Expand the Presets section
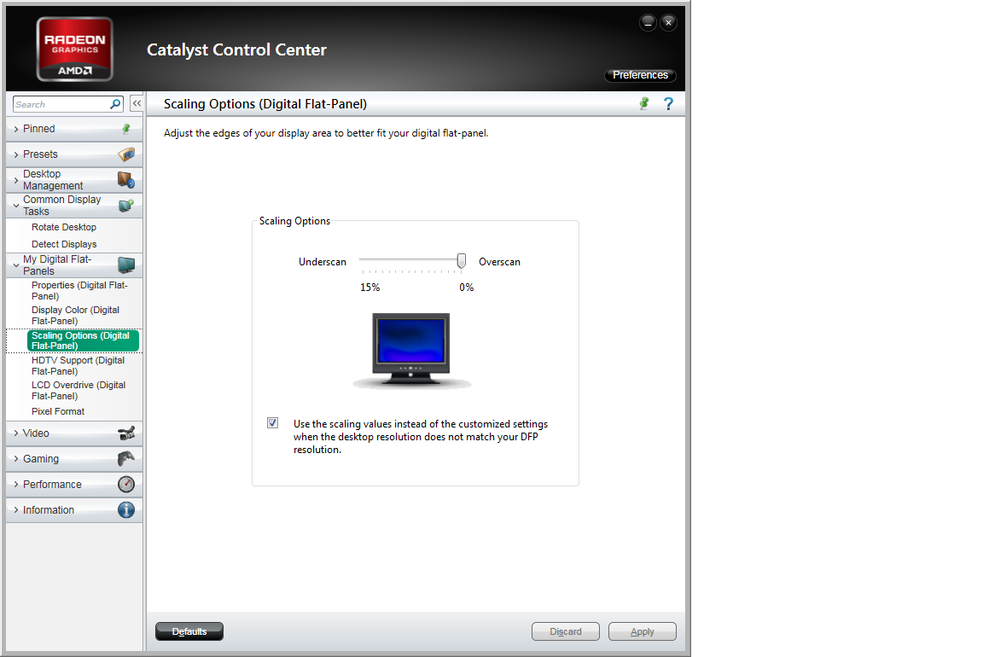This screenshot has width=983, height=657. [x=16, y=154]
